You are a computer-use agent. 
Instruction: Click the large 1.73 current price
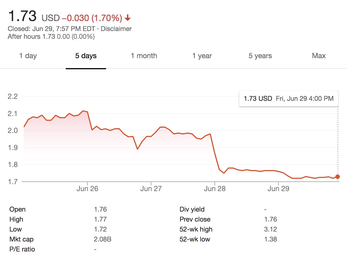point(22,16)
